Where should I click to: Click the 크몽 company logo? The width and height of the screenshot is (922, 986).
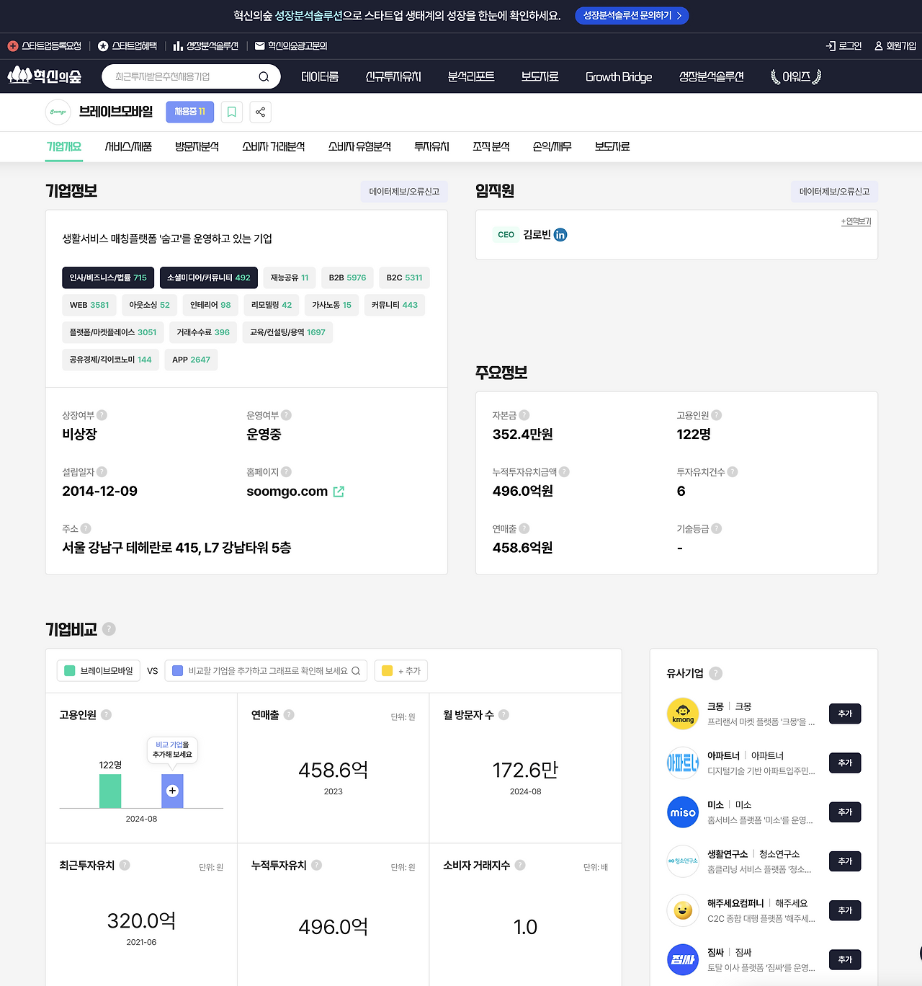[683, 714]
